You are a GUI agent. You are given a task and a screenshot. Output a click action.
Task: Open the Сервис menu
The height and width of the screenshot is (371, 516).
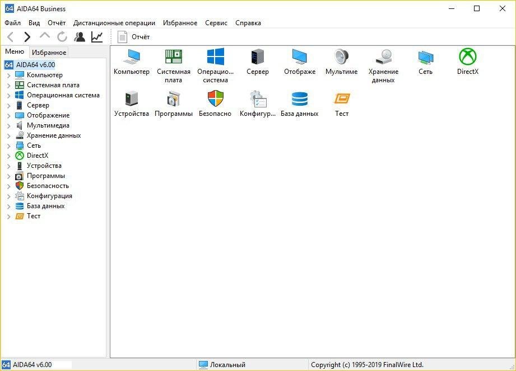click(x=216, y=23)
